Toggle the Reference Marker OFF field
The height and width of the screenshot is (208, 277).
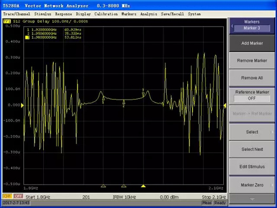click(252, 98)
